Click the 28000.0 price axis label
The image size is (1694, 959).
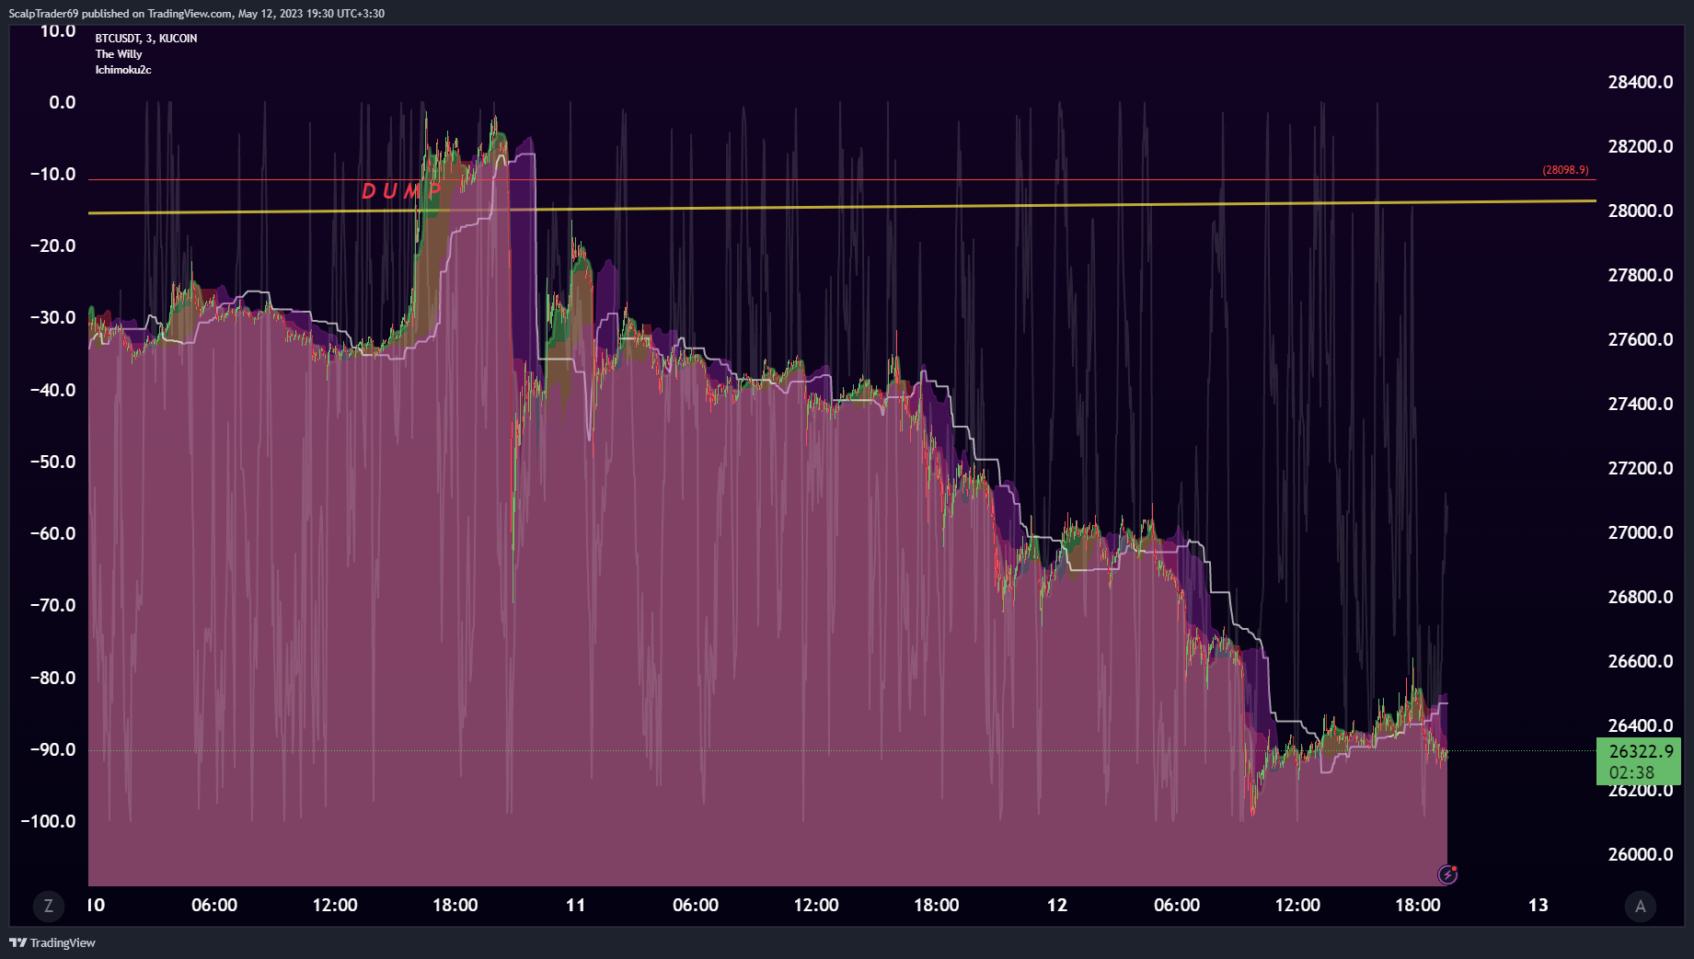click(1641, 211)
